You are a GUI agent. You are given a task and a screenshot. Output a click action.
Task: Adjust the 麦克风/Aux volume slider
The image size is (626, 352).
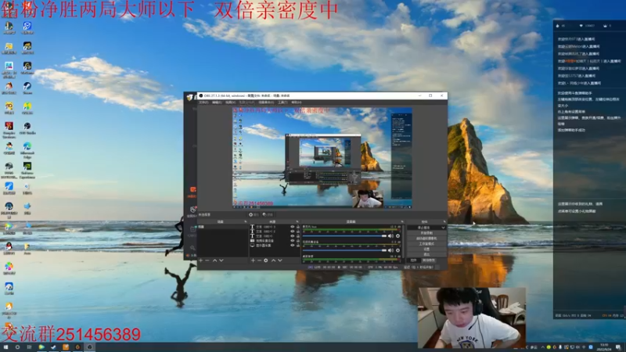click(x=344, y=236)
